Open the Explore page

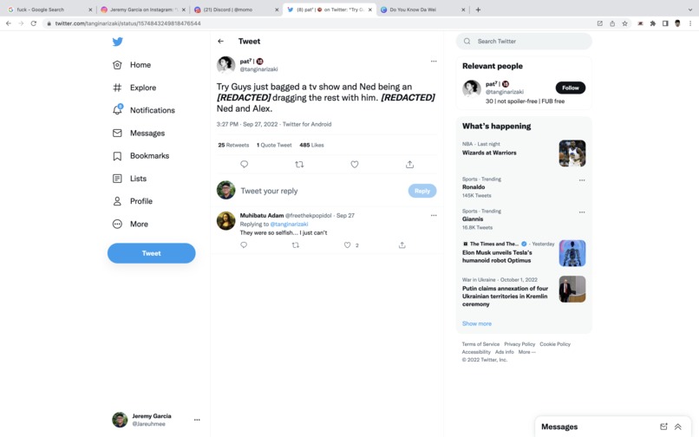pyautogui.click(x=134, y=88)
